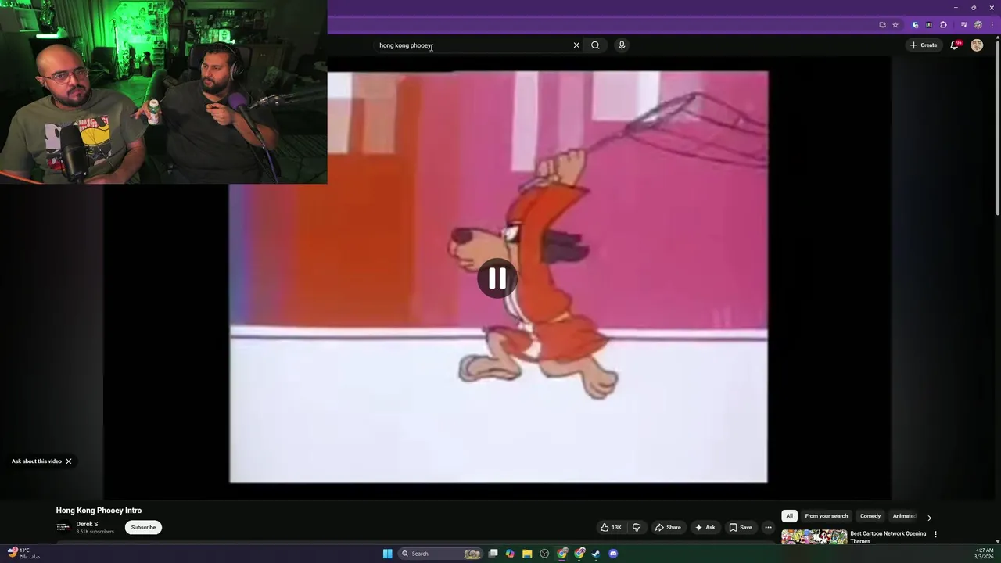The image size is (1001, 563).
Task: Show more filter chips with the right arrow
Action: (929, 517)
